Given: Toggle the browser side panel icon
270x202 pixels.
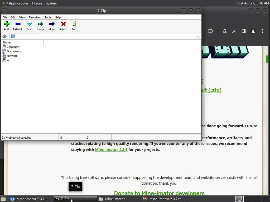Looking at the screenshot, I should pos(243,31).
